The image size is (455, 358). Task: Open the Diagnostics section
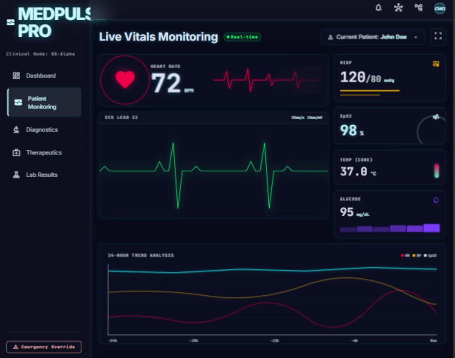coord(44,130)
